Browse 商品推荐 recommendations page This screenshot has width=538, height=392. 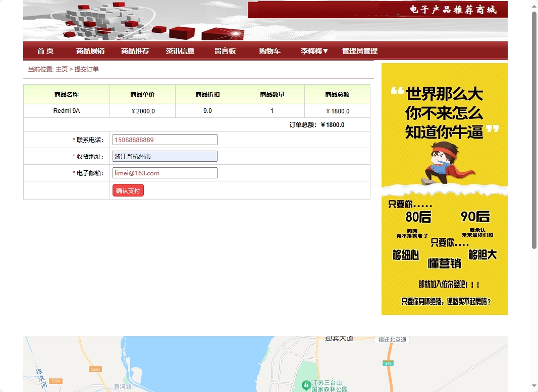(134, 50)
